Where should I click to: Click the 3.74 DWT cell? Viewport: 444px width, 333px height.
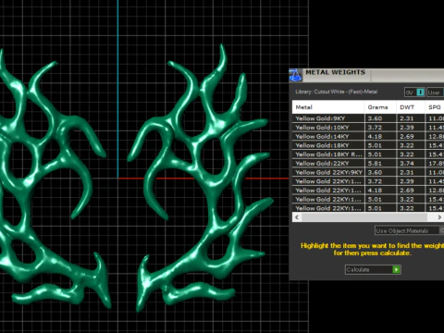click(411, 164)
